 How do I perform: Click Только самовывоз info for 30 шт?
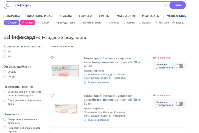click(98, 120)
